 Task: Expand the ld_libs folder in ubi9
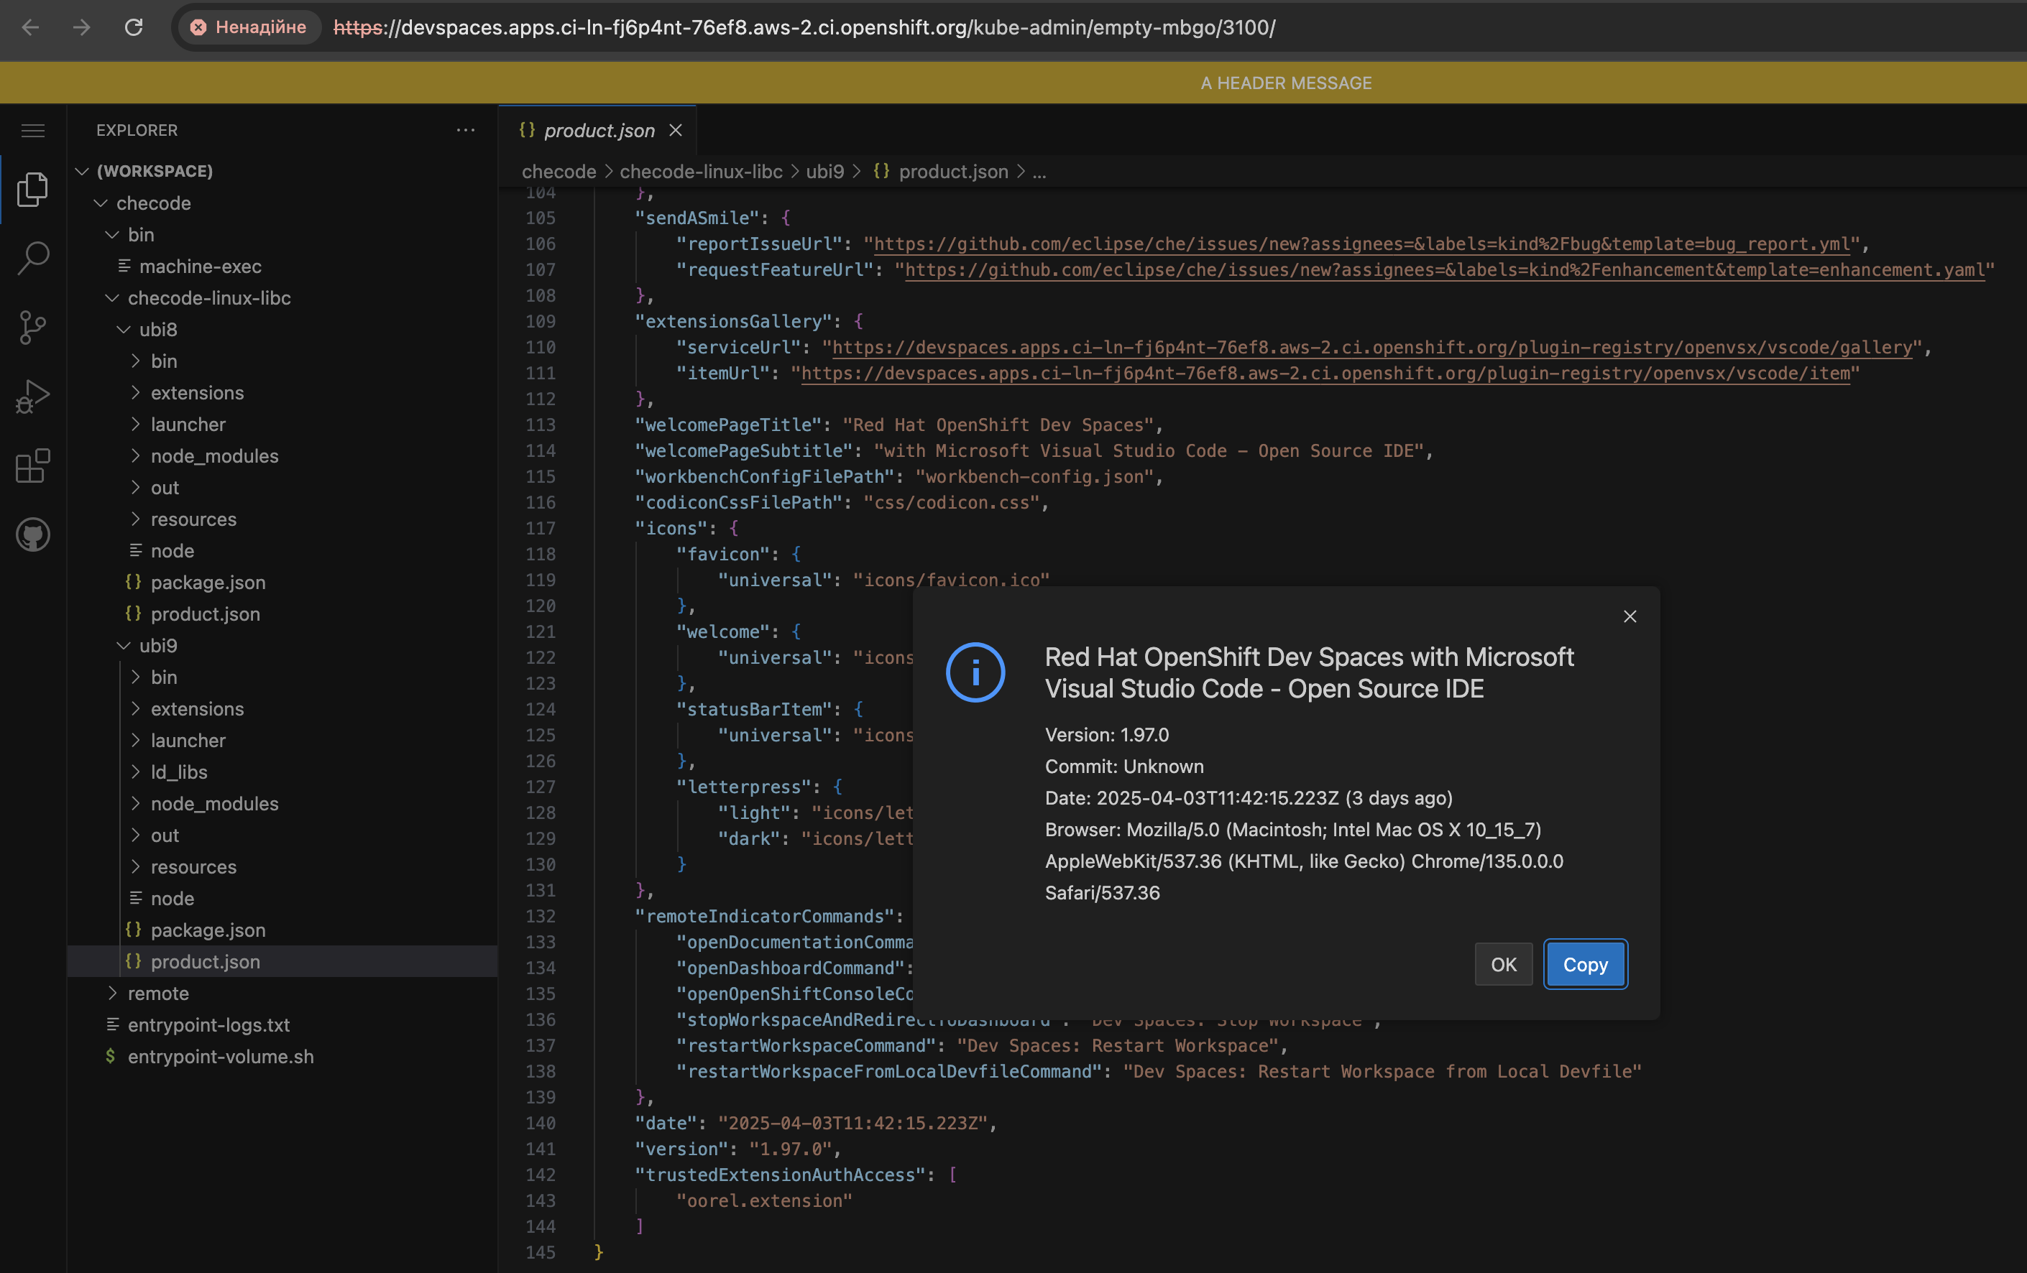click(178, 772)
